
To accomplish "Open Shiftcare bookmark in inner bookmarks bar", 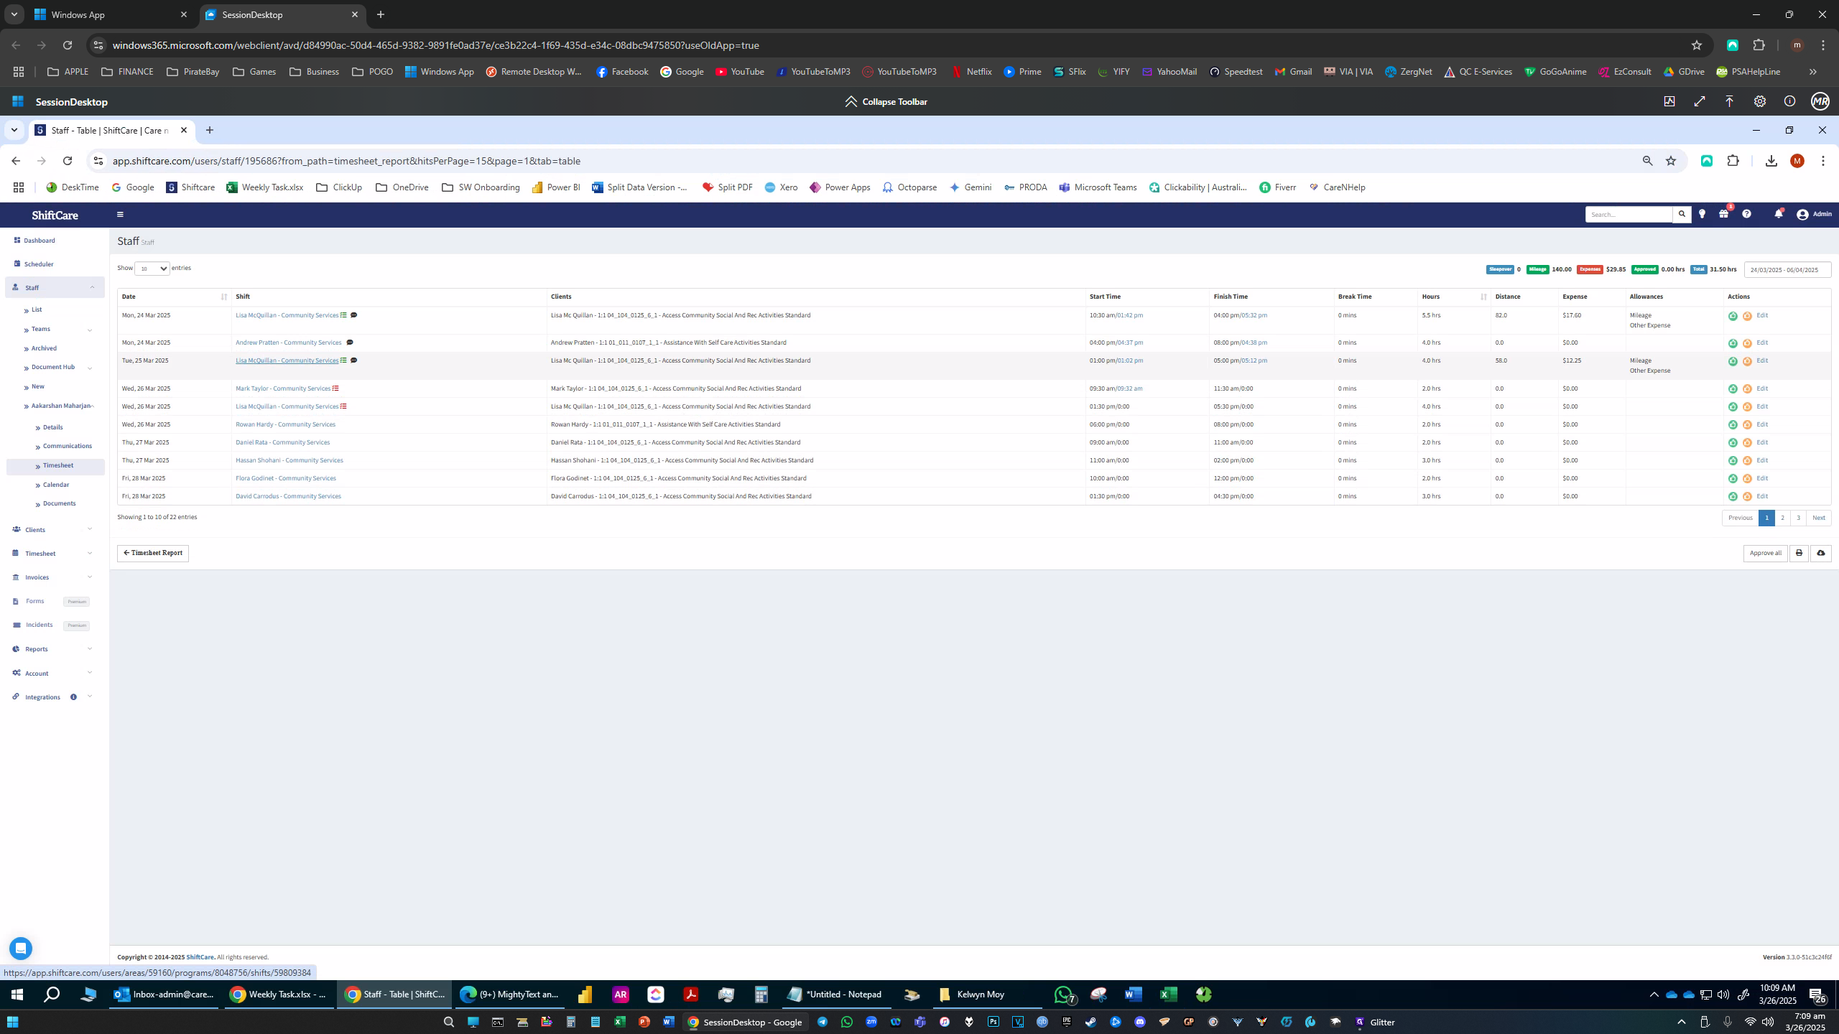I will [x=190, y=187].
